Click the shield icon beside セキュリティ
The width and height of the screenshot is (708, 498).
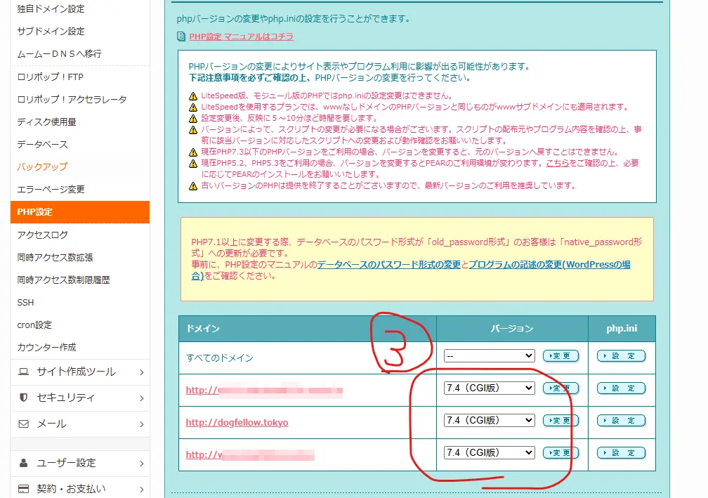[23, 398]
